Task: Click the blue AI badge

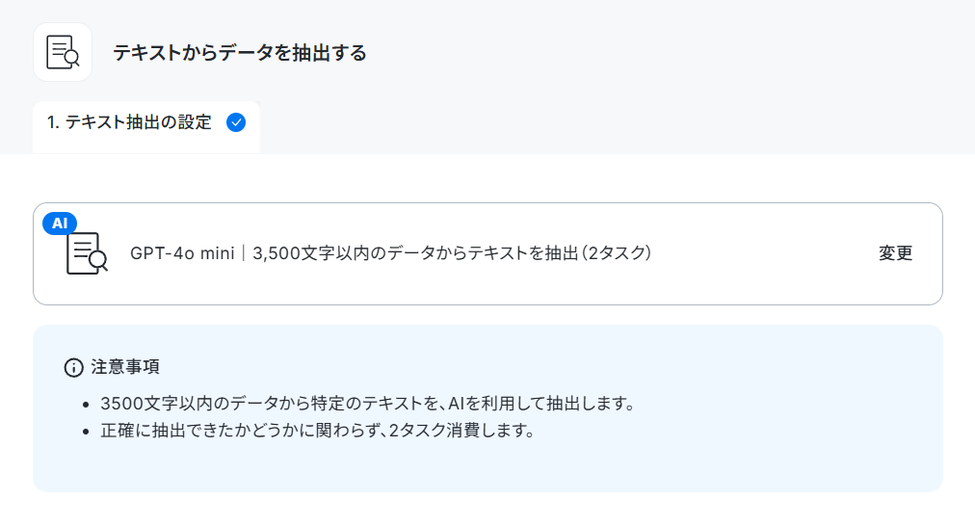Action: coord(60,224)
